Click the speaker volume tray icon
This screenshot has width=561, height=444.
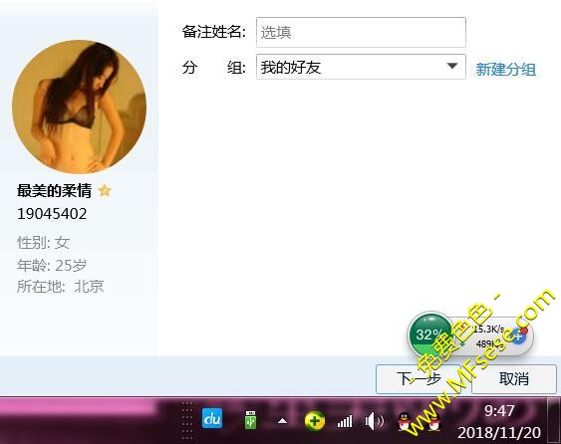(x=374, y=421)
